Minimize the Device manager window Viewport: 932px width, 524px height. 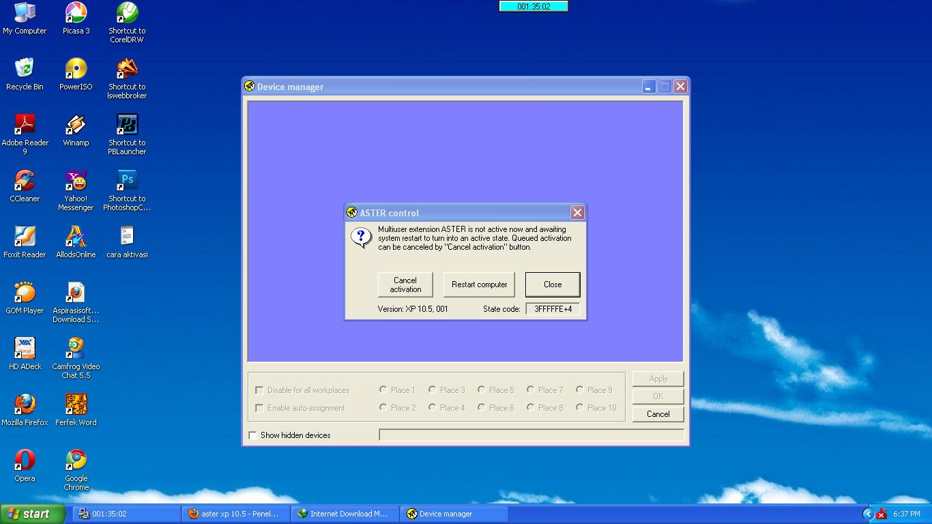click(648, 87)
